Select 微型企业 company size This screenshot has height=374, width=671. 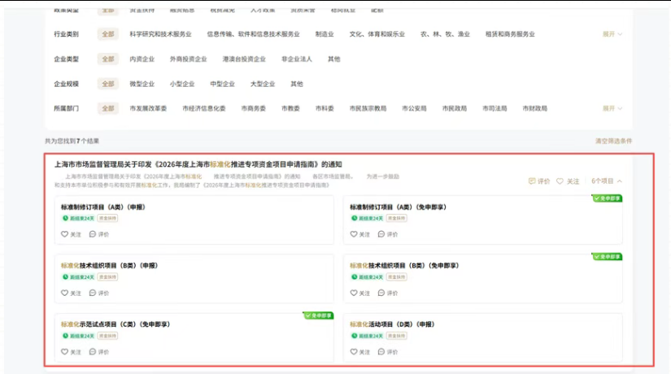(x=142, y=84)
